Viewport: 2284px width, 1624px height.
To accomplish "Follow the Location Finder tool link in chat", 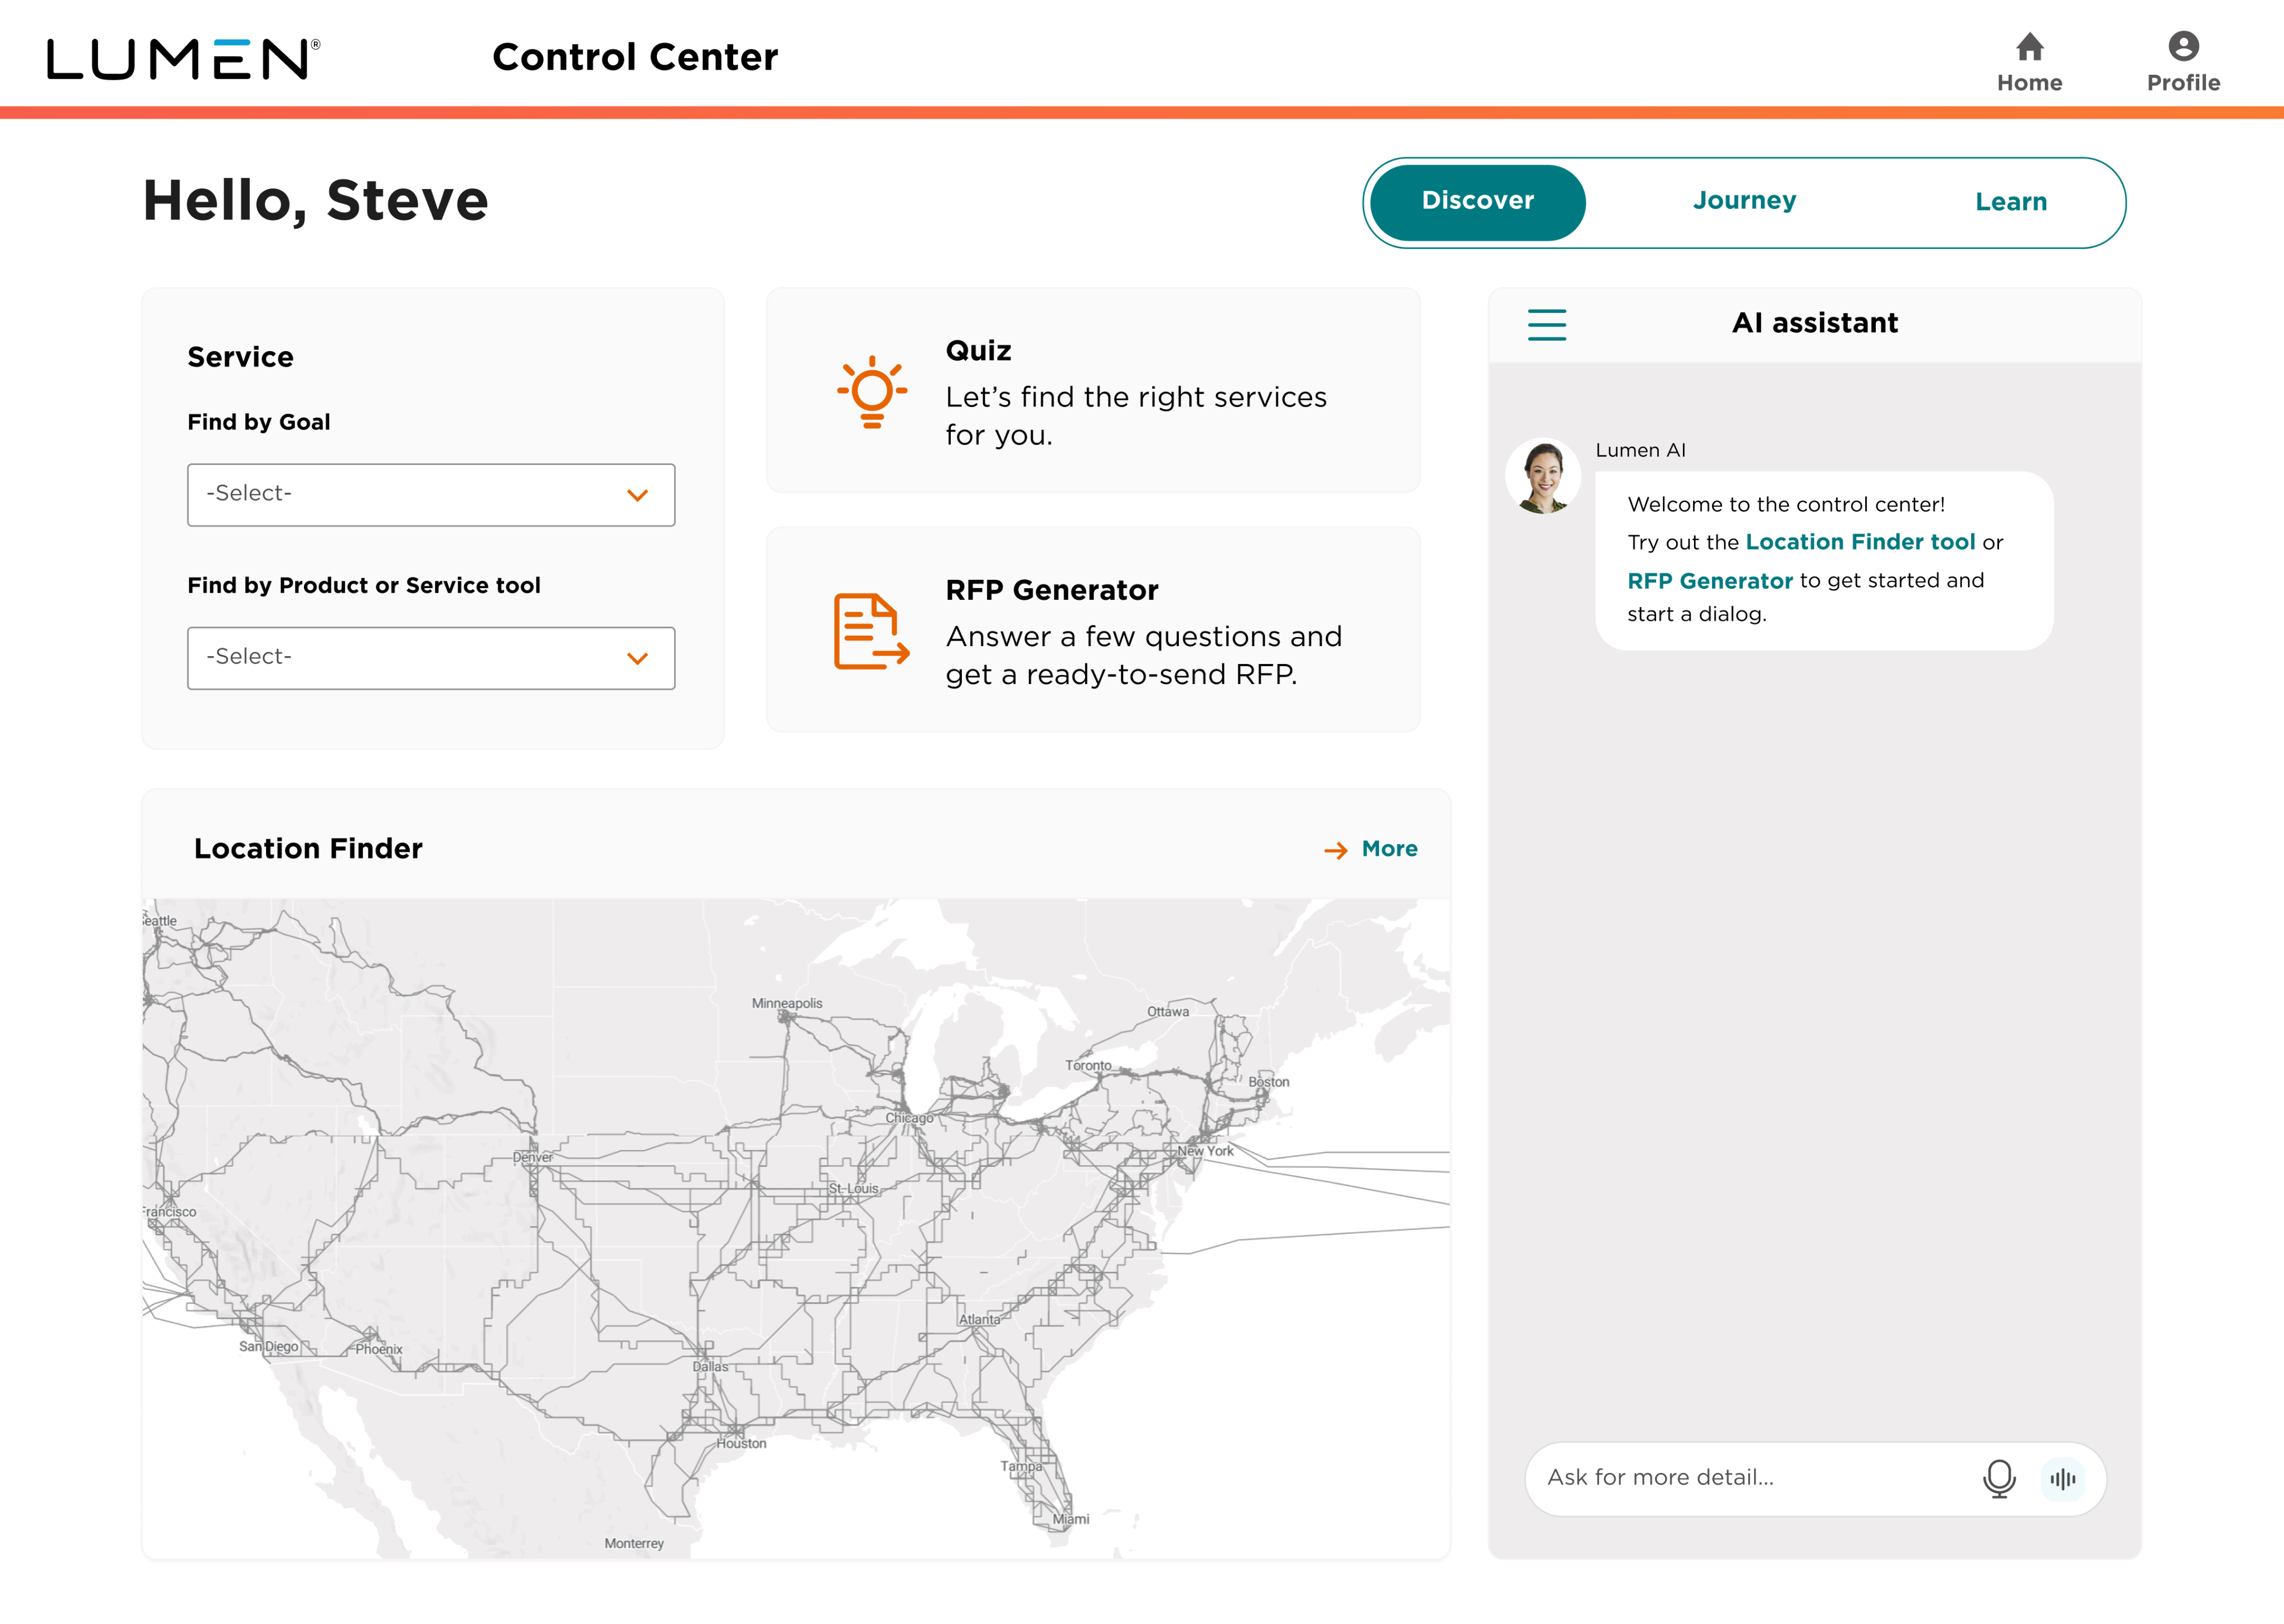I will (x=1860, y=542).
